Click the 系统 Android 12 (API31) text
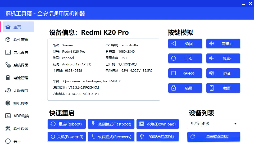Viewport: 254px width, 148px height. [72, 64]
